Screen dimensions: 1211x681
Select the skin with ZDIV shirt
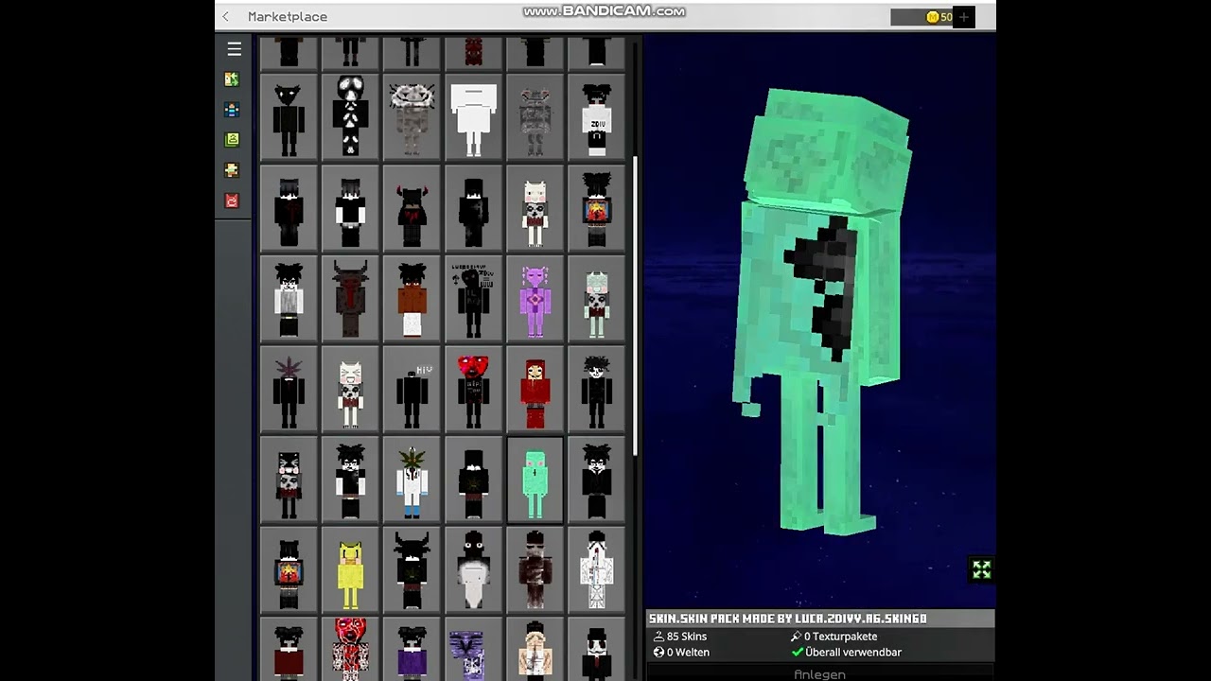coord(596,117)
